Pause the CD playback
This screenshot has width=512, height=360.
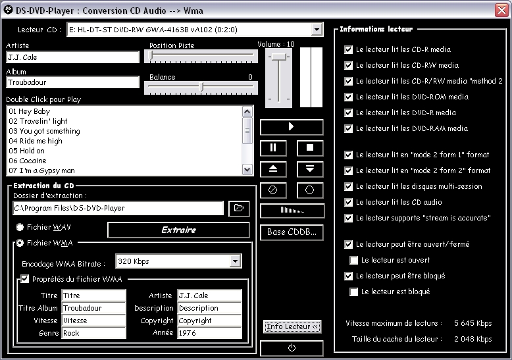[273, 147]
